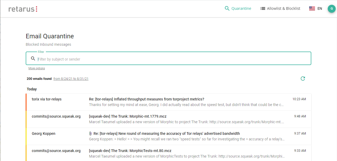
Task: Click the retarus logo
Action: point(23,9)
